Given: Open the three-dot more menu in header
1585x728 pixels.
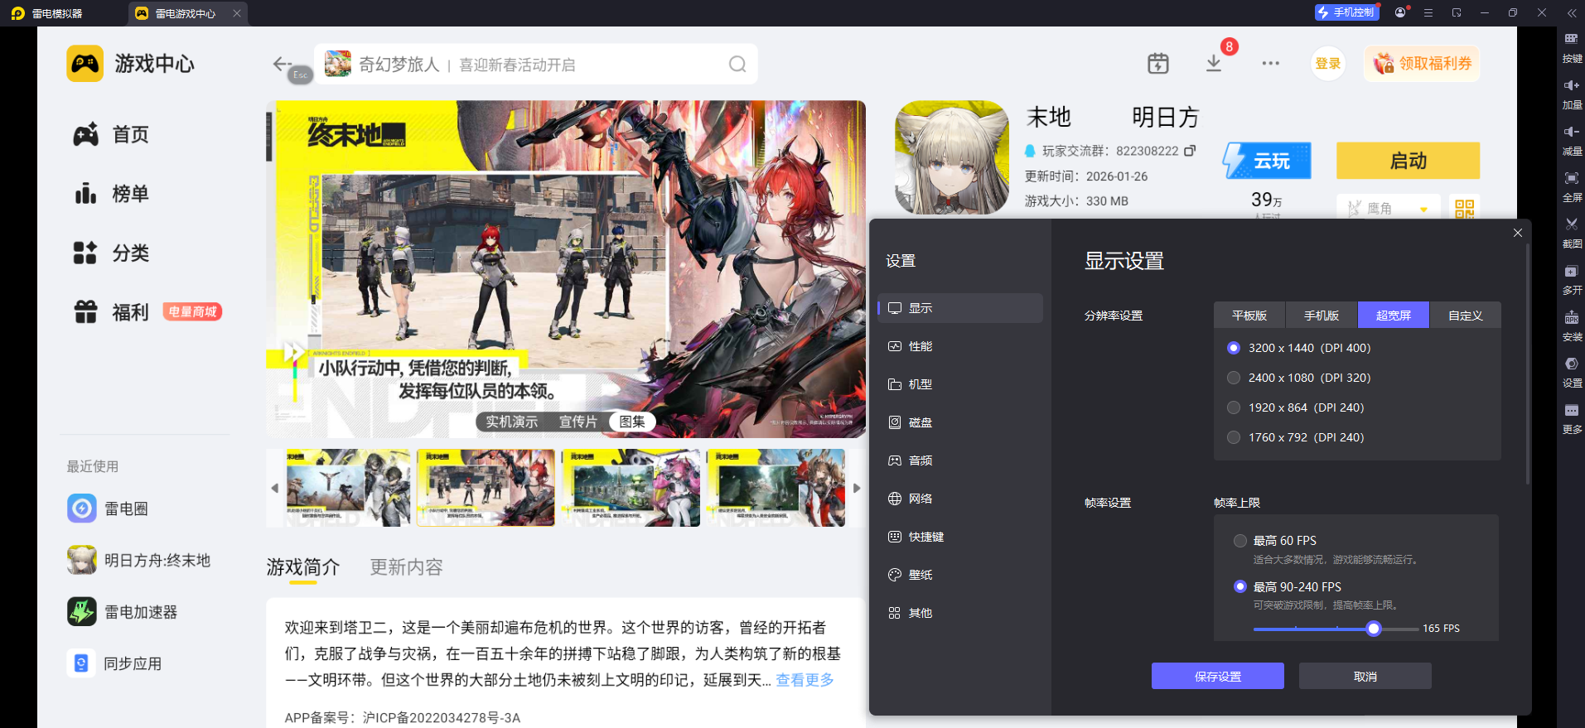Looking at the screenshot, I should 1270,63.
